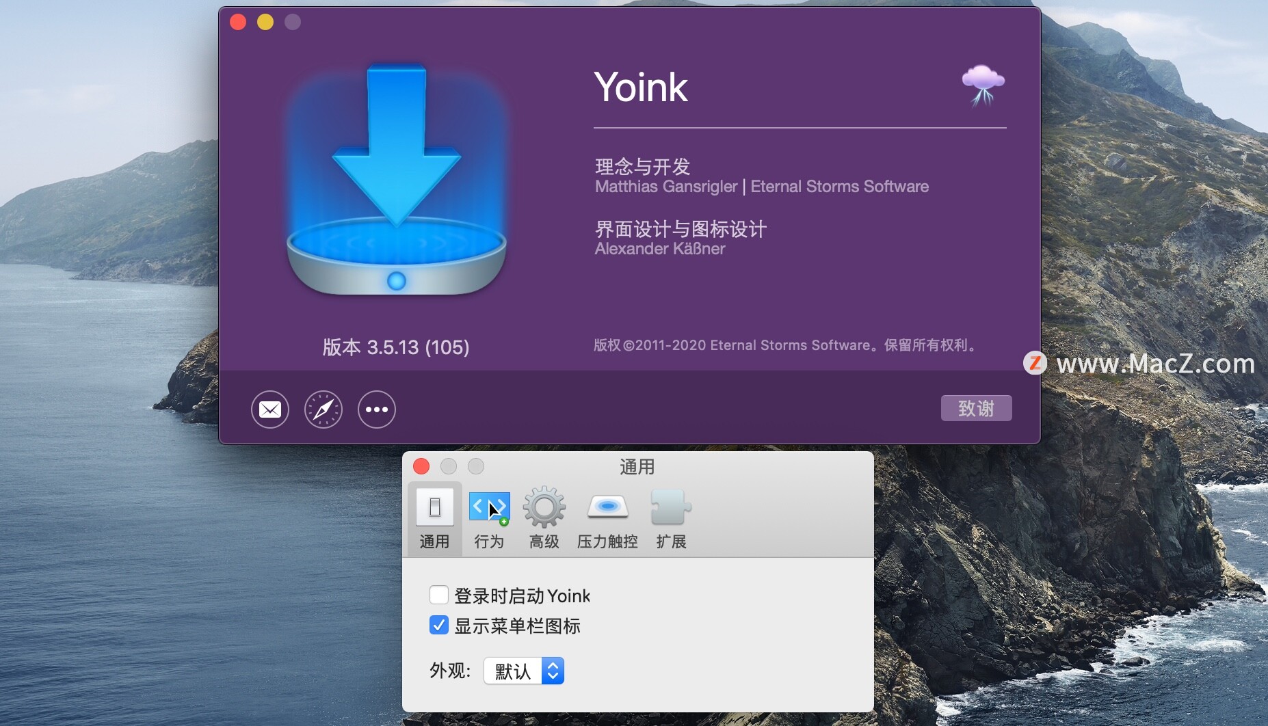Click the email envelope icon in About window

(270, 409)
